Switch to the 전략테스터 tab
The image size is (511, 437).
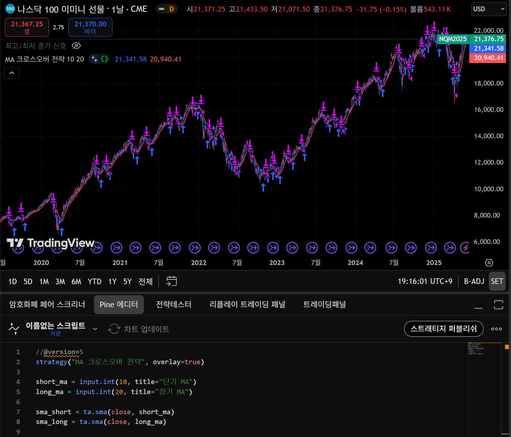click(x=174, y=304)
